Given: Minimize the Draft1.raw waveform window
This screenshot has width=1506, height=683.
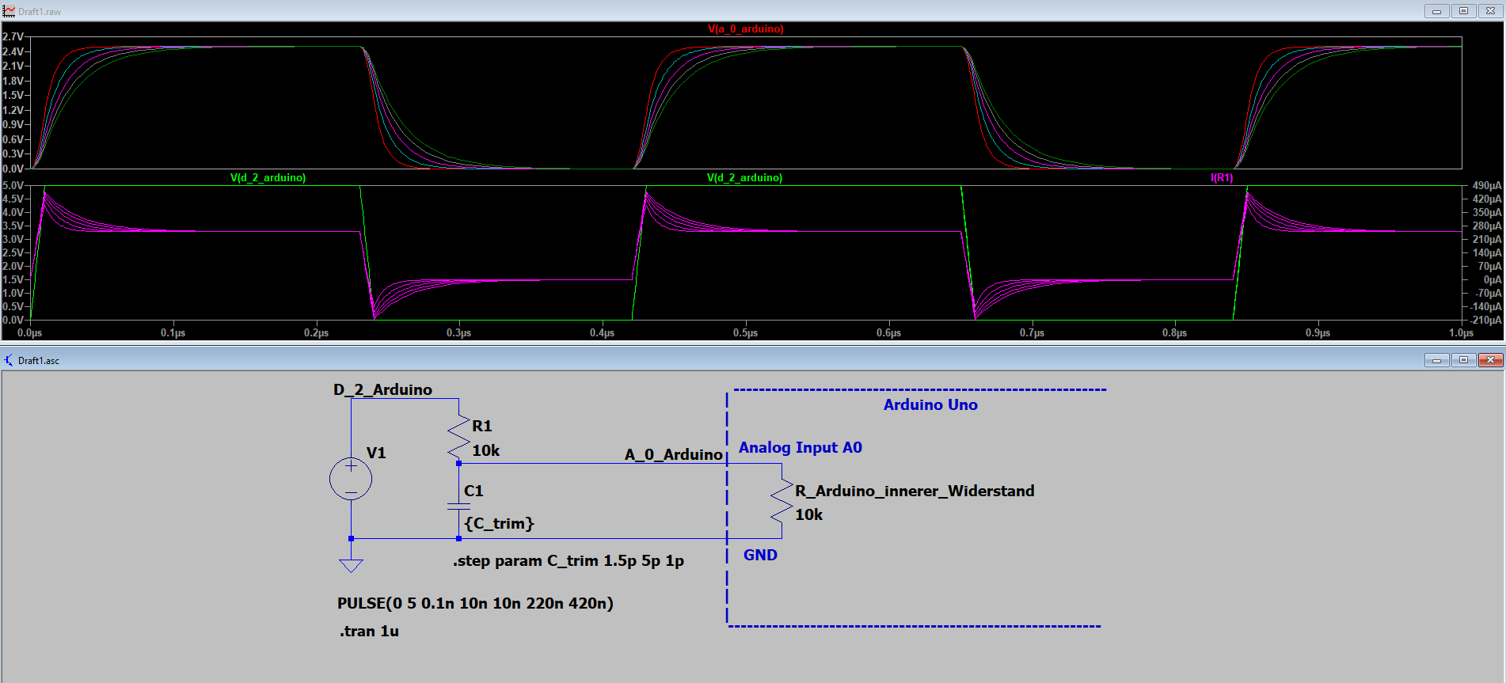Looking at the screenshot, I should (1436, 11).
